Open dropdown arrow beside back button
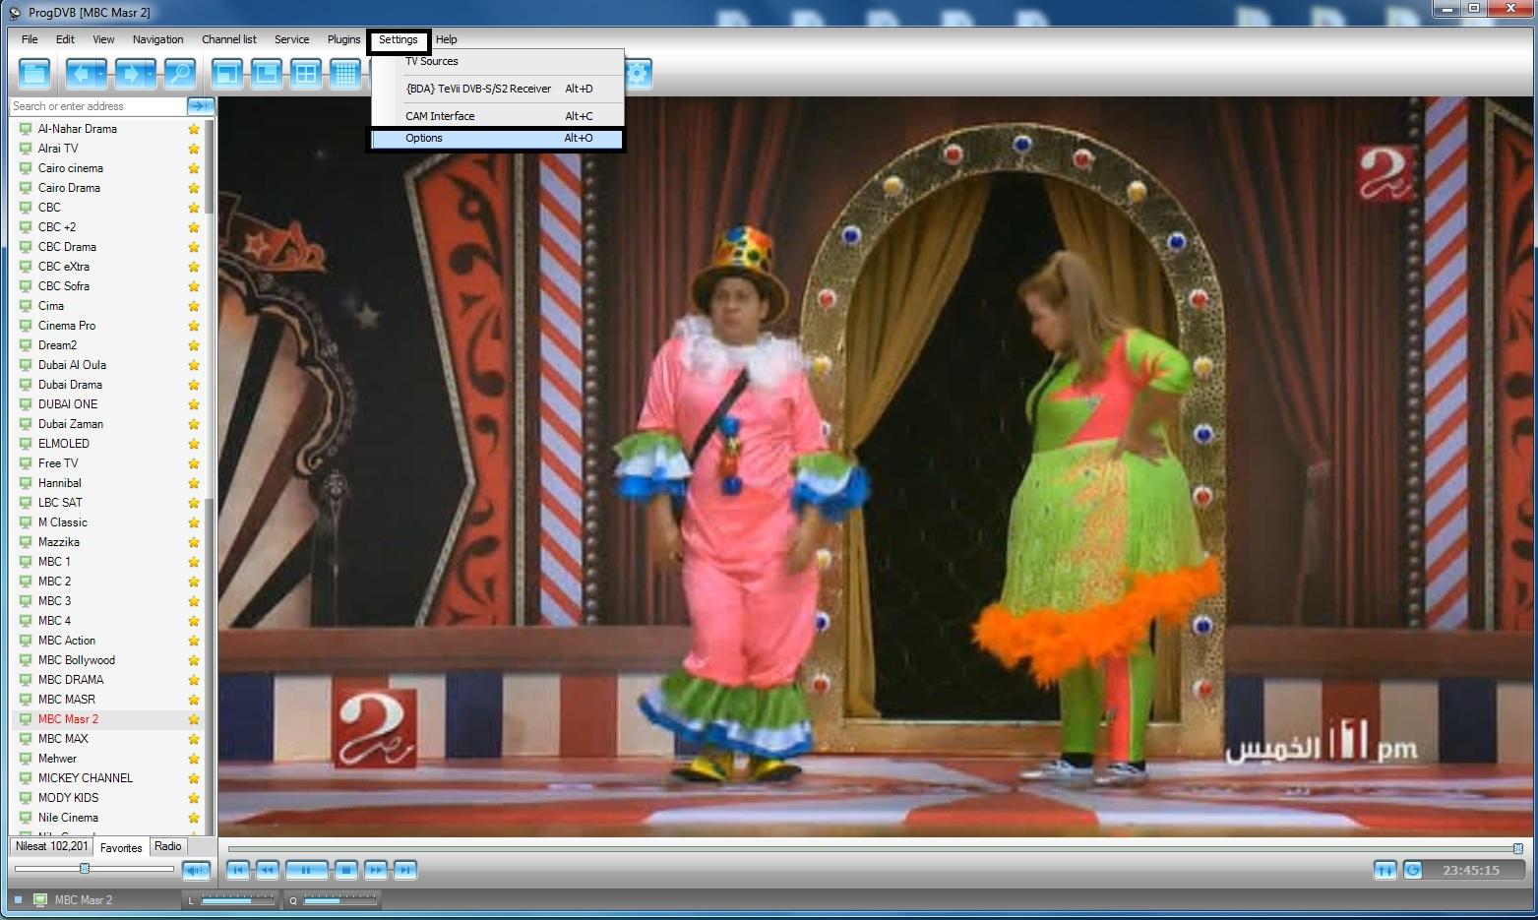This screenshot has height=920, width=1538. coord(101,74)
